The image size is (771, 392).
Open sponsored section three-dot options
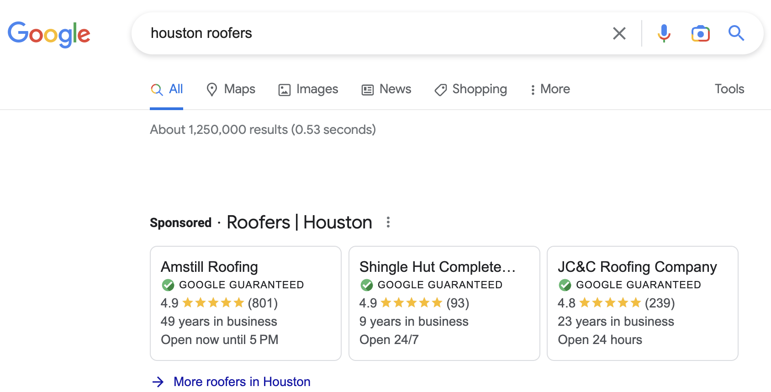(388, 222)
